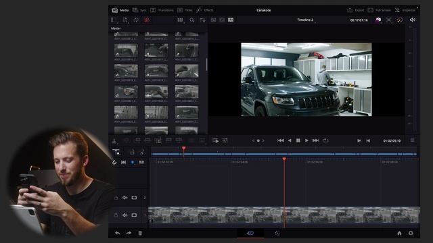Toggle the bin list panel icon
433x243 pixels.
114,20
